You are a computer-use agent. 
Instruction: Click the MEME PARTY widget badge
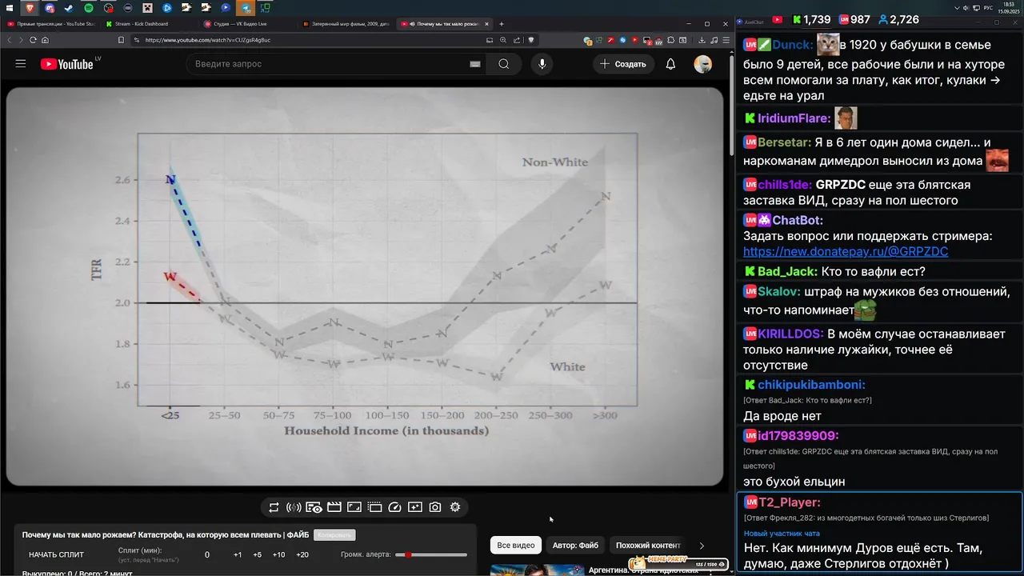coord(678,562)
